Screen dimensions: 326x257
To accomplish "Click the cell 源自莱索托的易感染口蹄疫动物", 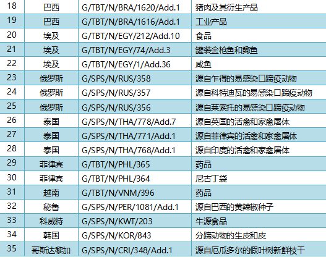I will pyautogui.click(x=250, y=107).
